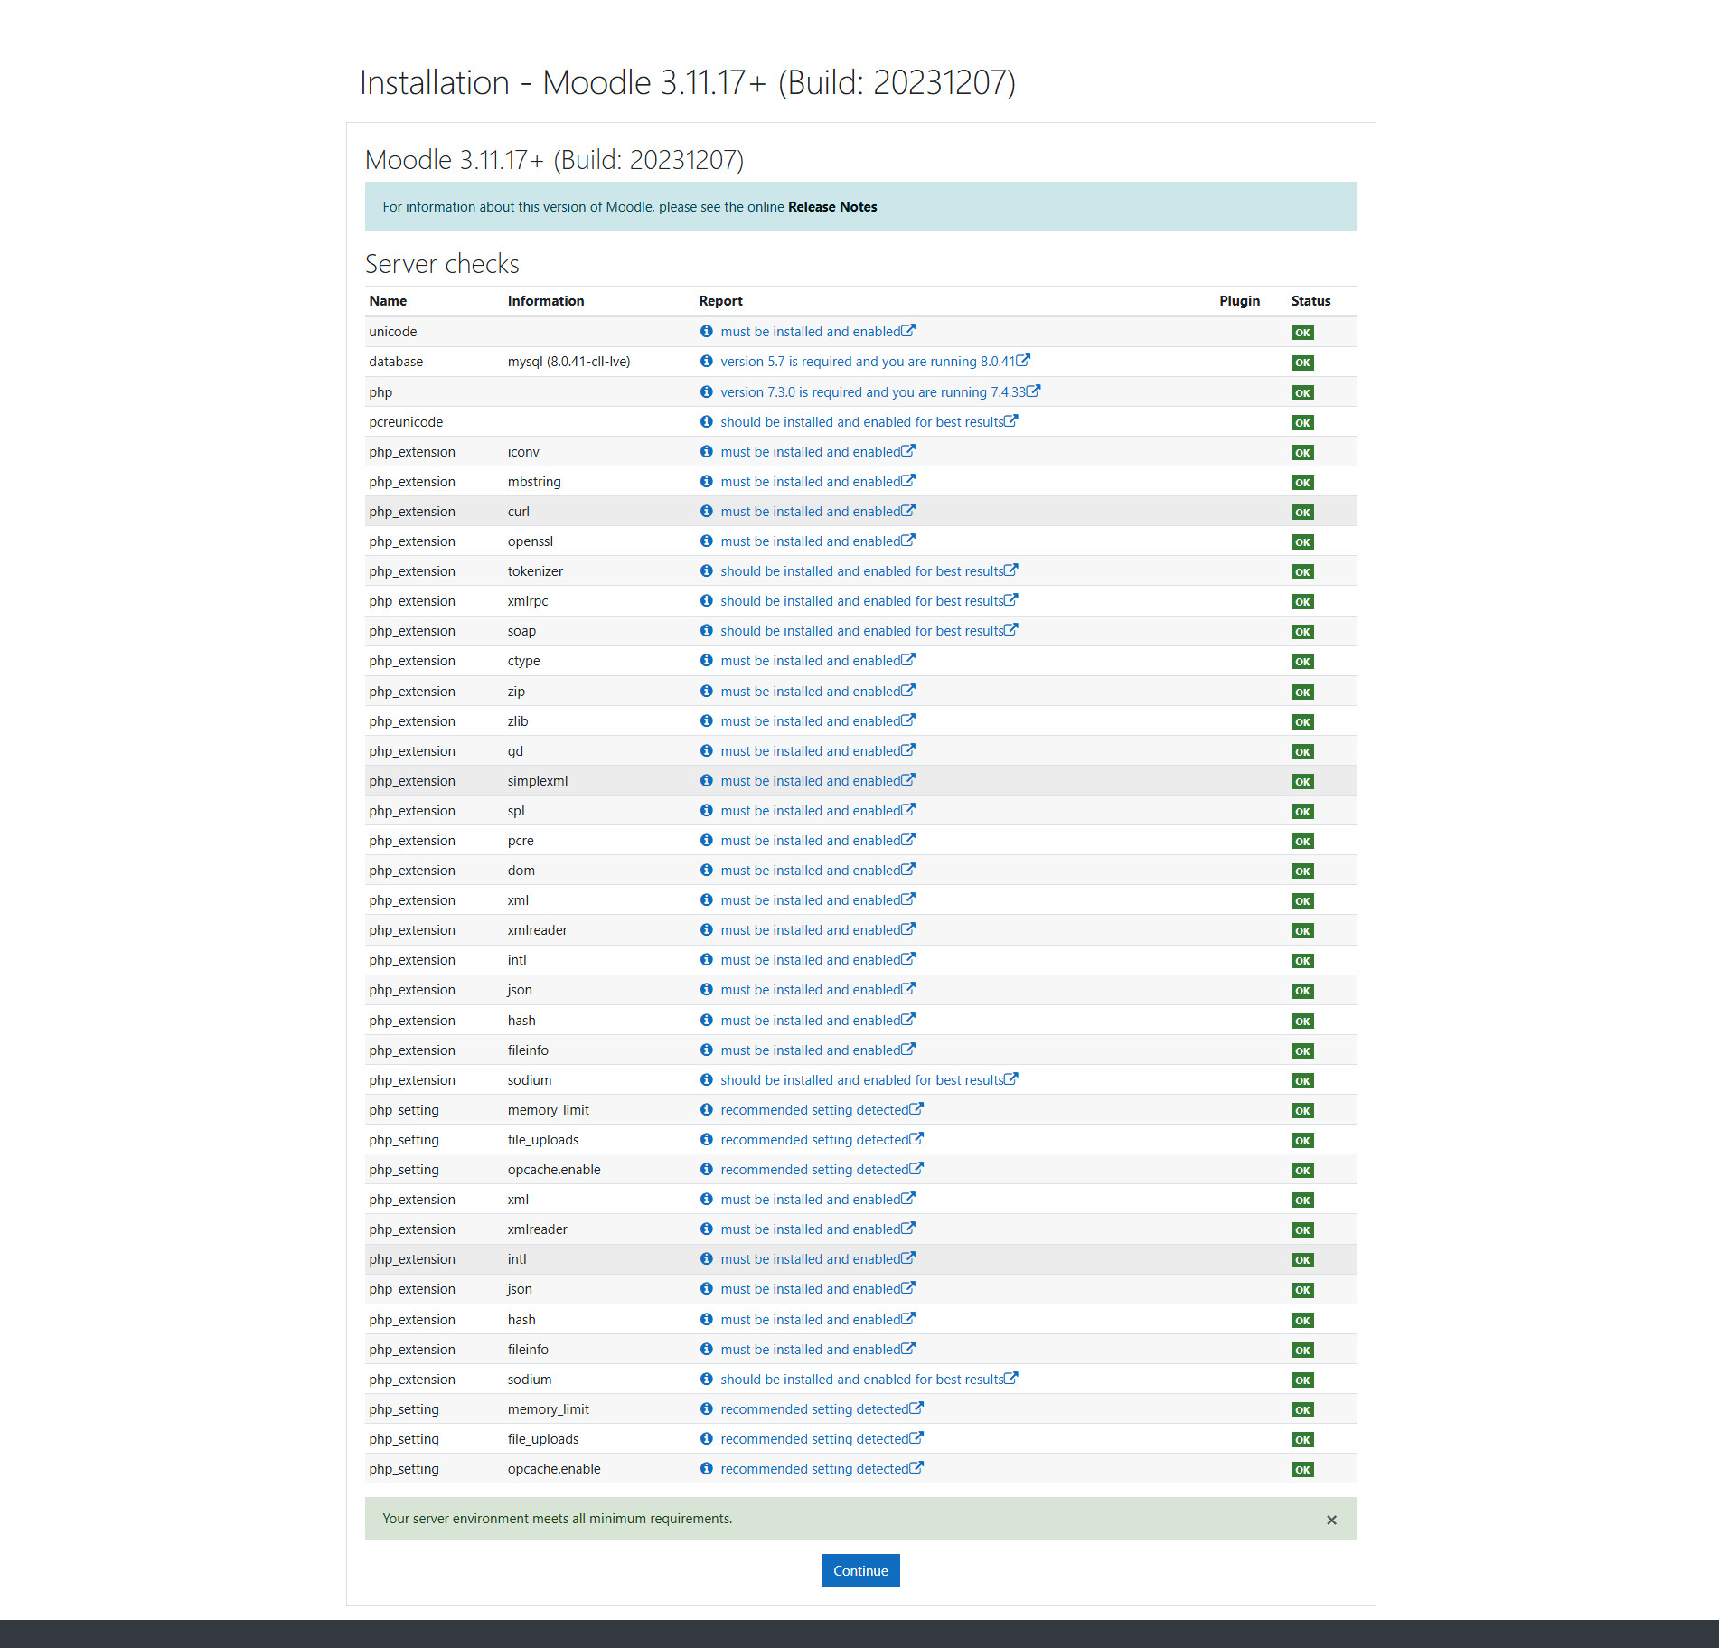
Task: Open the must be installed link for iconv
Action: pyautogui.click(x=810, y=451)
